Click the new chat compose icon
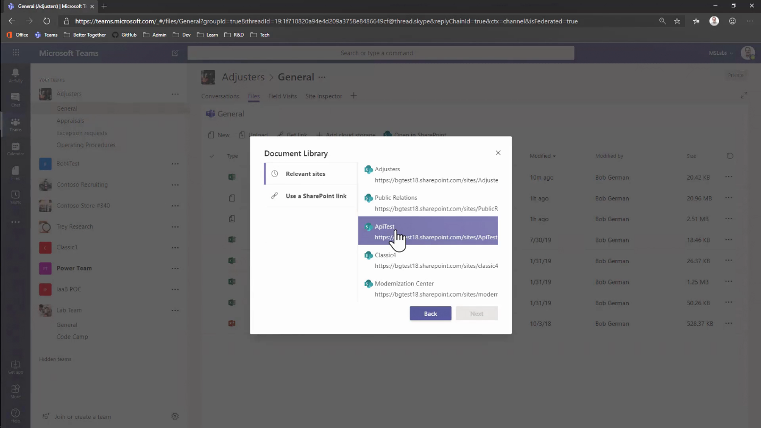761x428 pixels. tap(175, 53)
